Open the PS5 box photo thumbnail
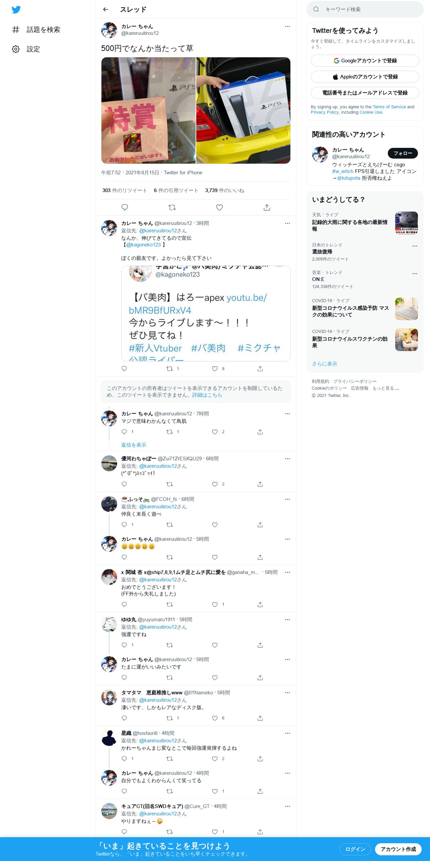430x861 pixels. (243, 110)
